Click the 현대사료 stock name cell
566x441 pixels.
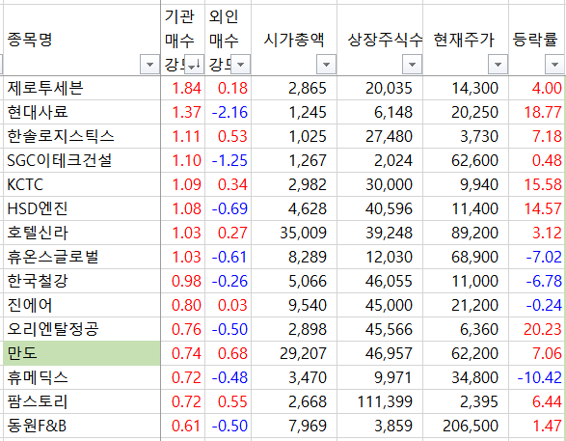coord(82,112)
